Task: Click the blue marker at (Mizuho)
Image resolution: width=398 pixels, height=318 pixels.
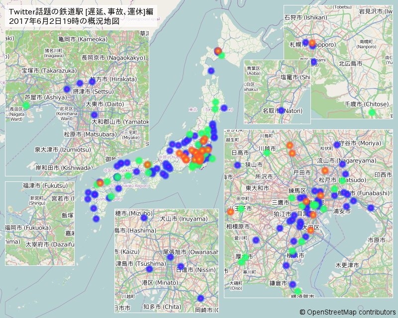Action: point(144,218)
